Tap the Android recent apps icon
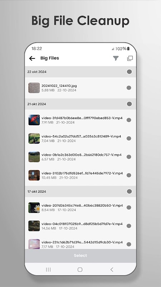The width and height of the screenshot is (161, 287). [x=48, y=269]
